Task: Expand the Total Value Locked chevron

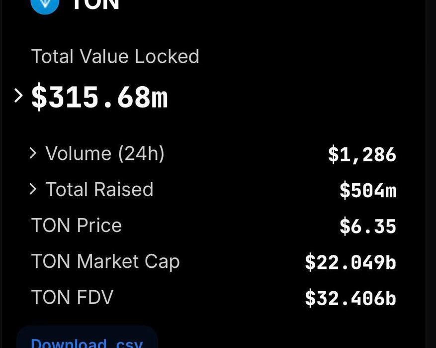Action: [x=18, y=96]
